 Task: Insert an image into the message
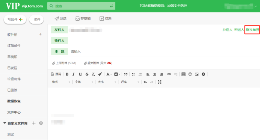point(197,74)
